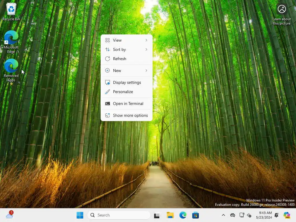Launch File Explorer from the taskbar
296x222 pixels.
coord(170,215)
